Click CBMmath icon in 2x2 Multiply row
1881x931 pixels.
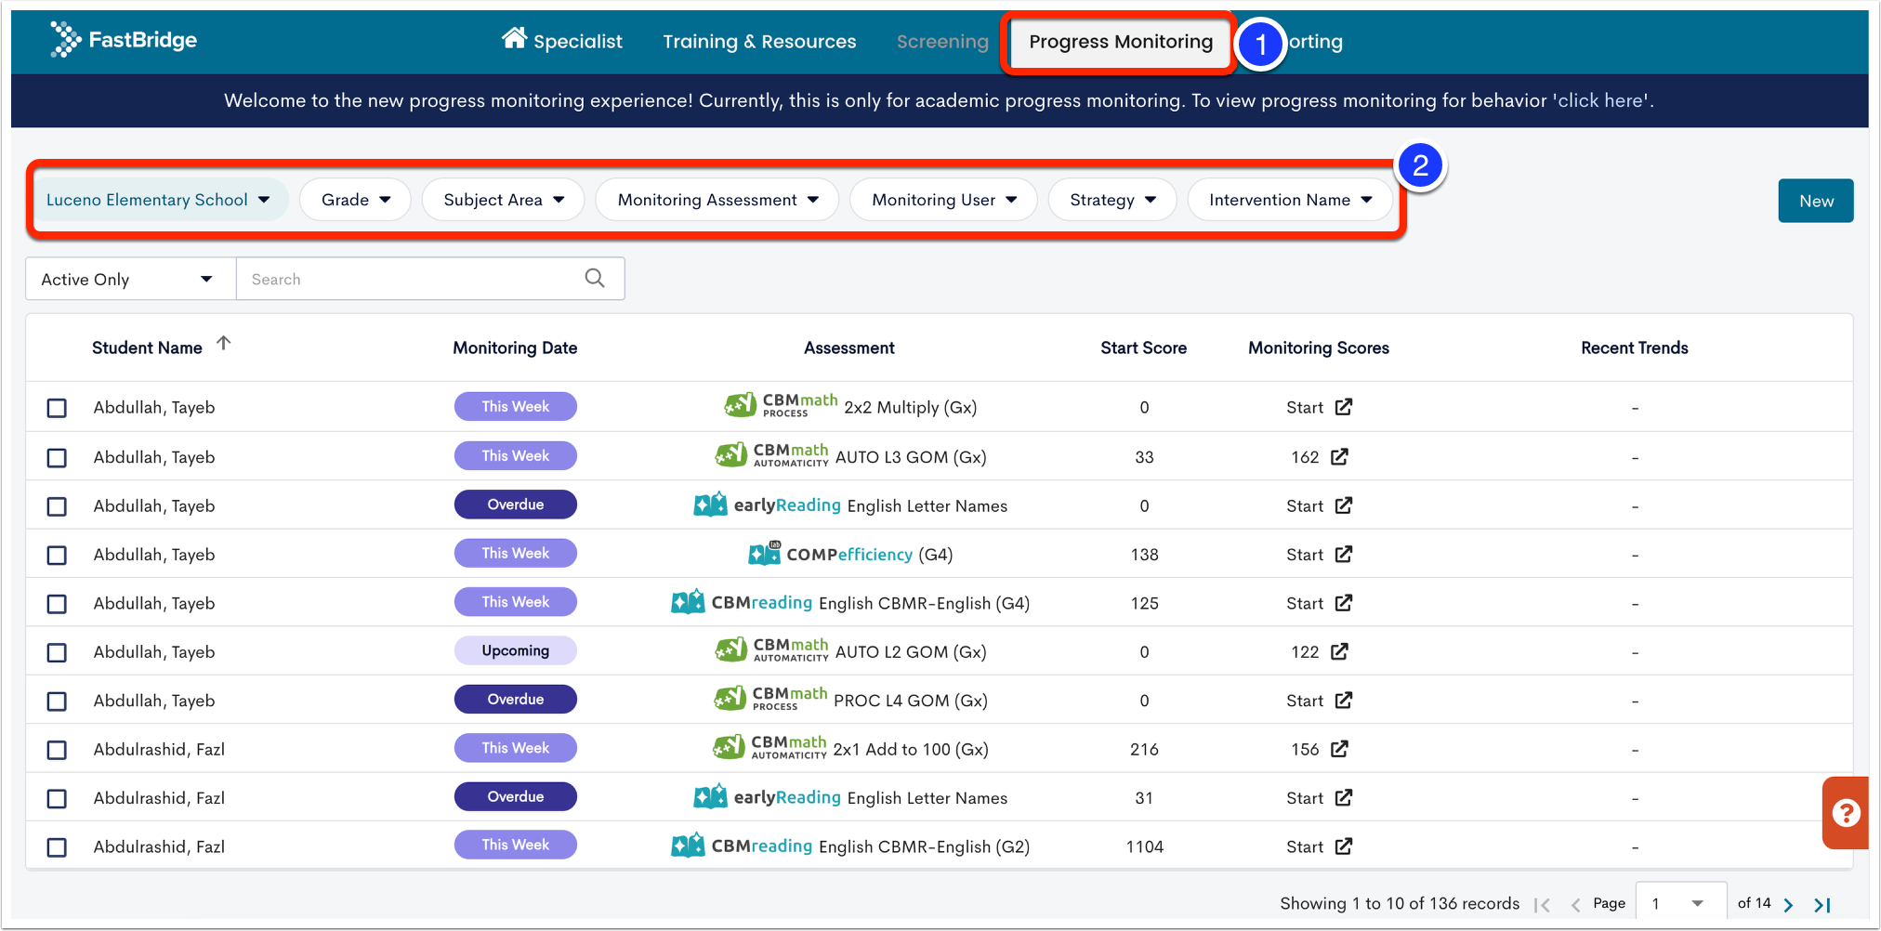coord(740,405)
